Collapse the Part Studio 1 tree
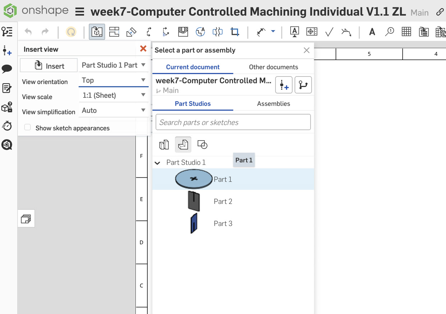This screenshot has width=446, height=314. [x=157, y=163]
